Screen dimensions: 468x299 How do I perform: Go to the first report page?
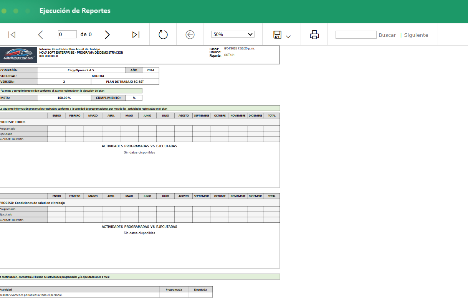(12, 34)
